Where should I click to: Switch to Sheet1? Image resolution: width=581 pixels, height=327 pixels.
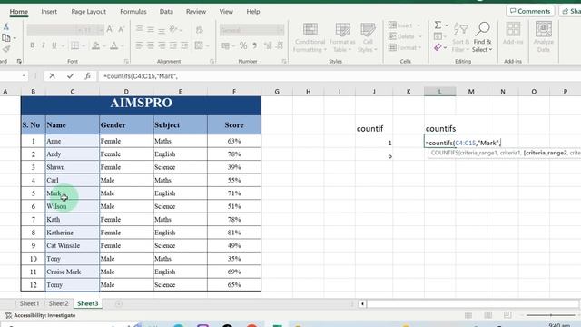(x=29, y=303)
